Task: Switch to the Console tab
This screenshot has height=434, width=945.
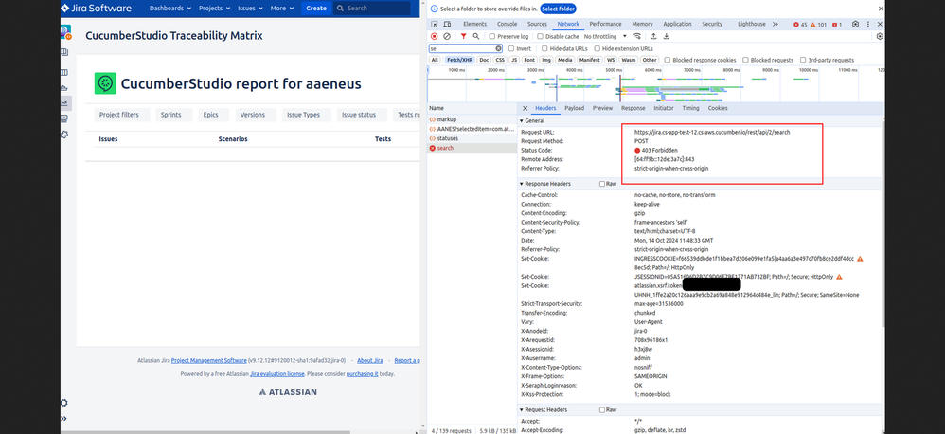Action: pos(507,24)
